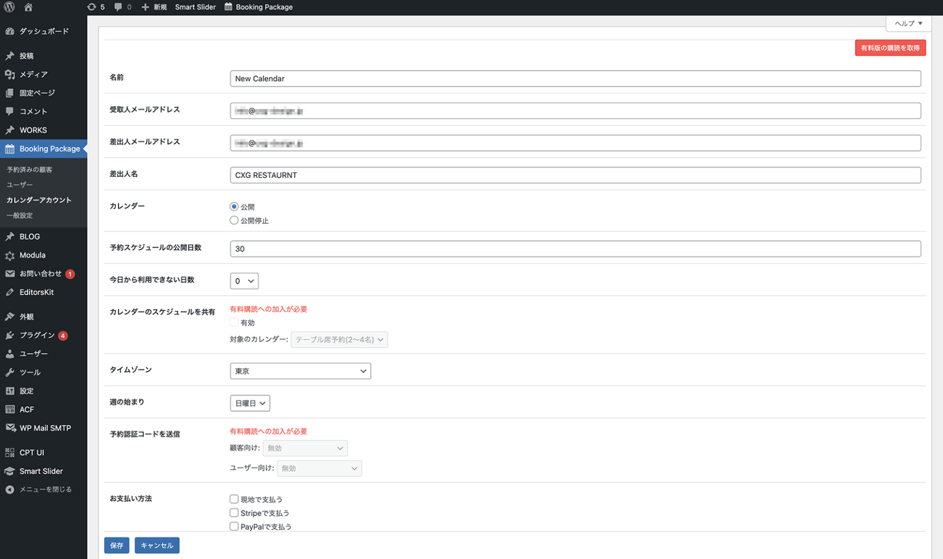Open the home site icon

pyautogui.click(x=28, y=7)
